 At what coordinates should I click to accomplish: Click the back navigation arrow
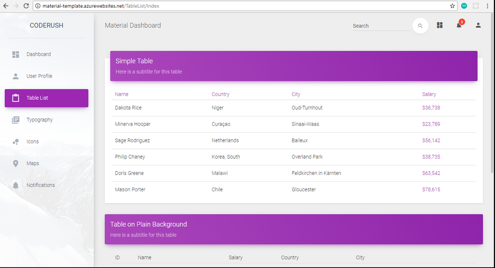6,6
